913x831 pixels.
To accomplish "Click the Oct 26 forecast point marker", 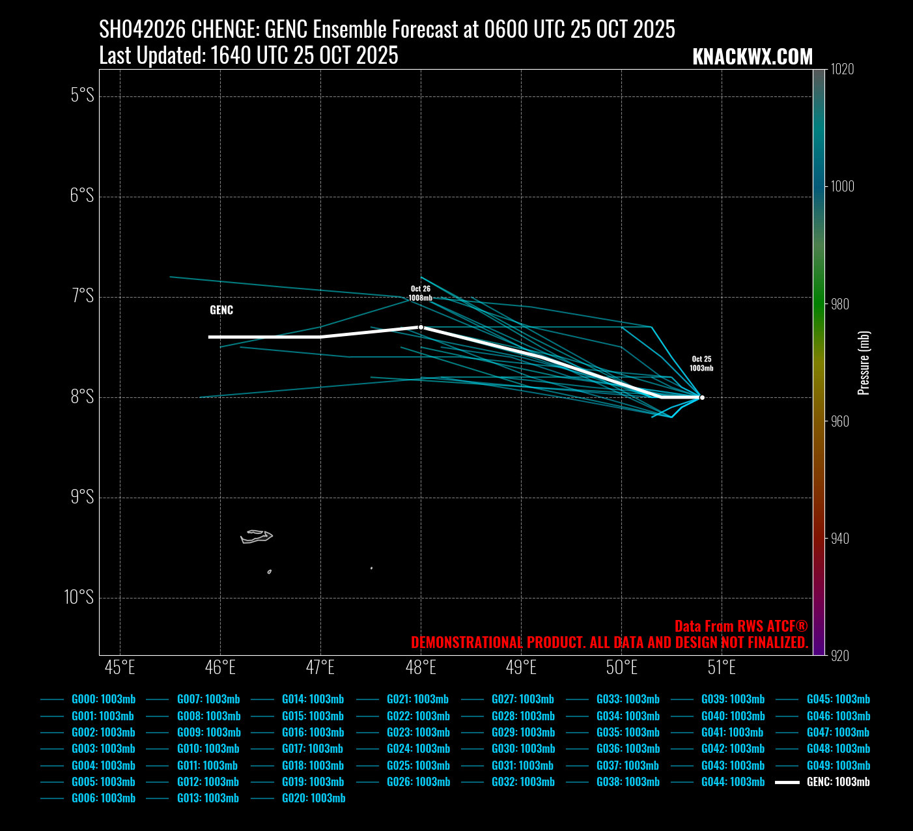I will [421, 327].
